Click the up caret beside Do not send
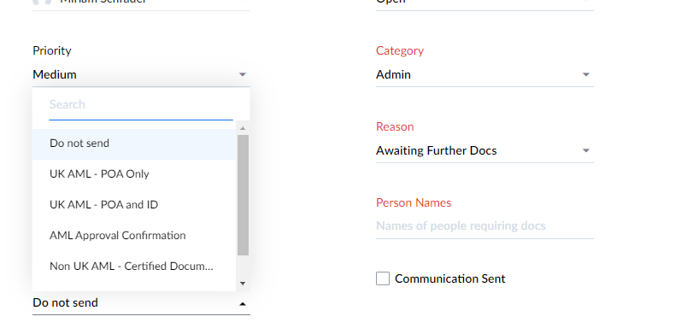This screenshot has width=687, height=334. pos(243,303)
